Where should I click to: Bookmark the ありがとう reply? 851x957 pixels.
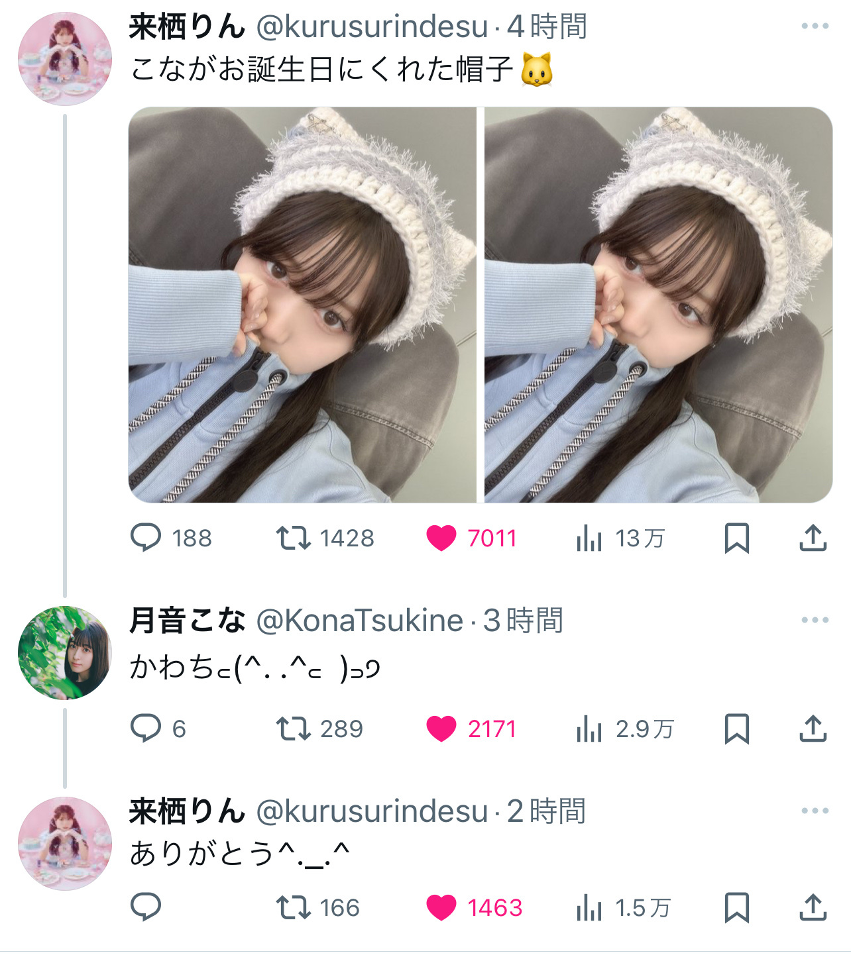pyautogui.click(x=736, y=907)
